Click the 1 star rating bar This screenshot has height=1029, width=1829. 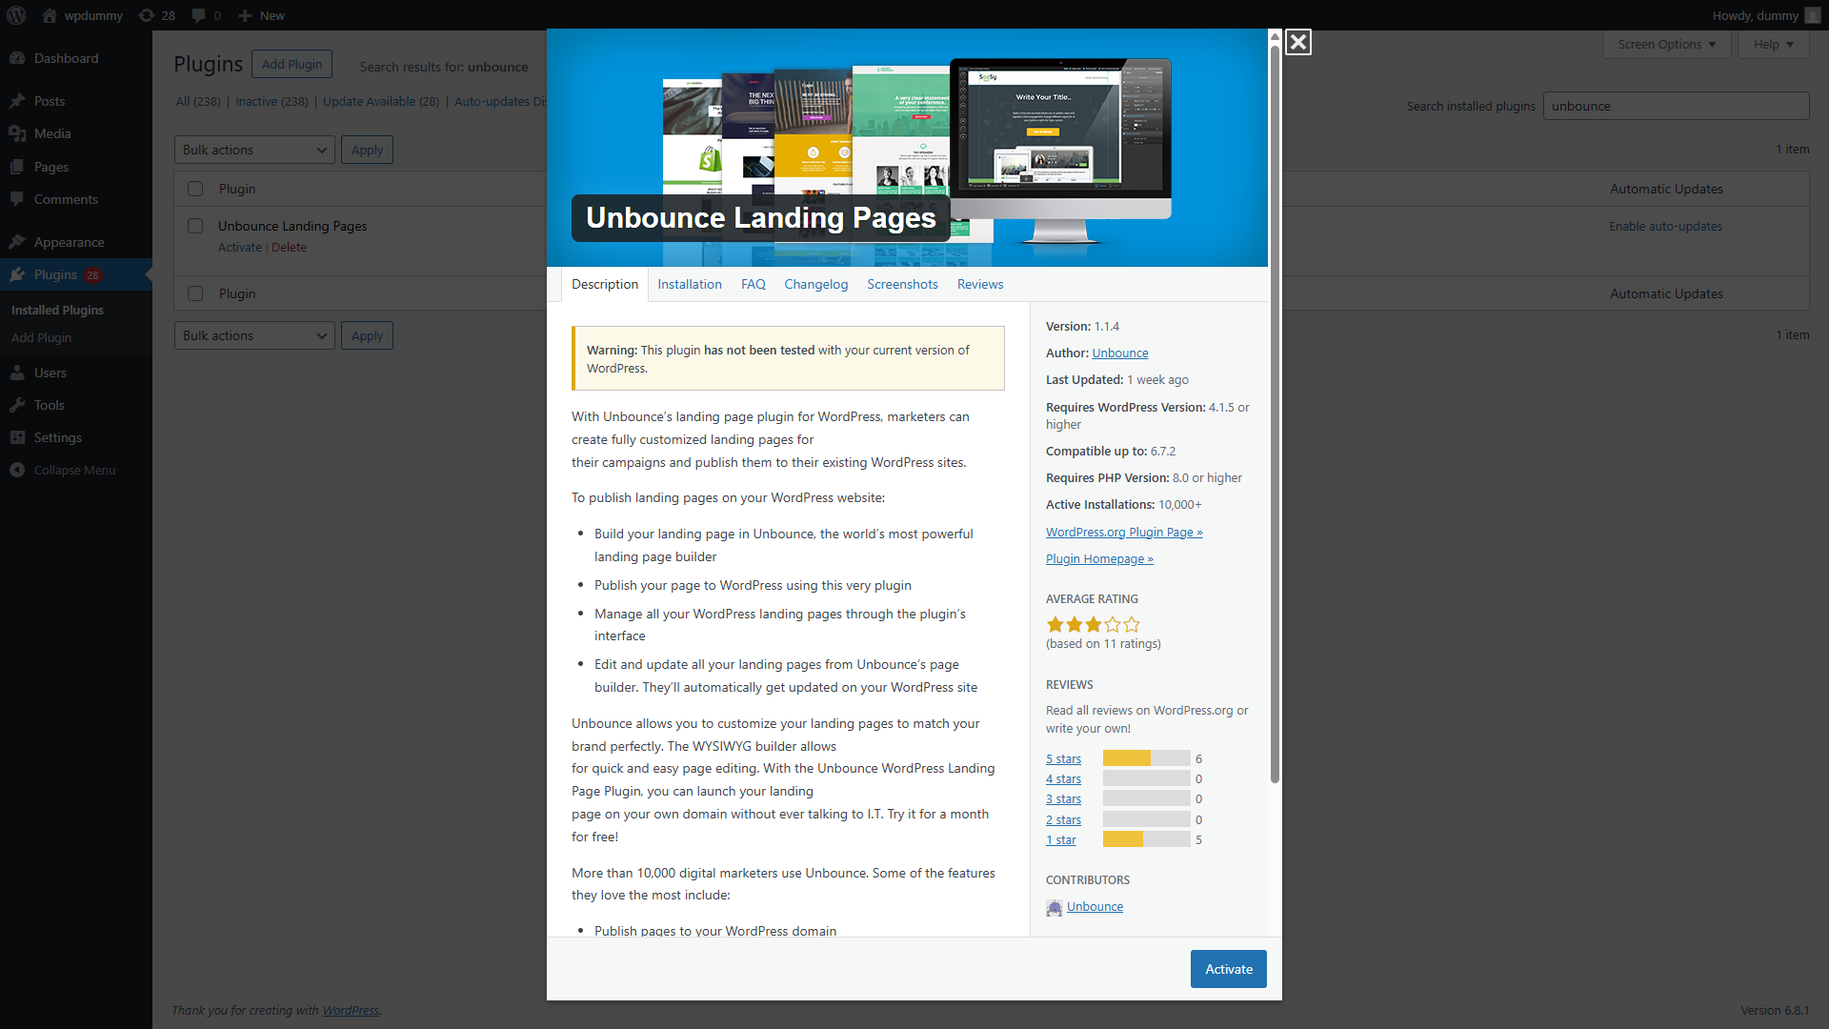tap(1147, 839)
